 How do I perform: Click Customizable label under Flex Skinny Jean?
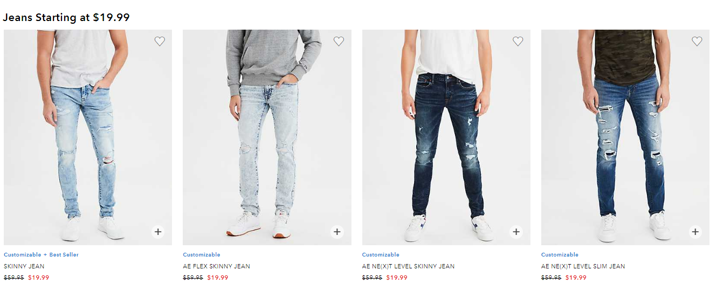(202, 254)
